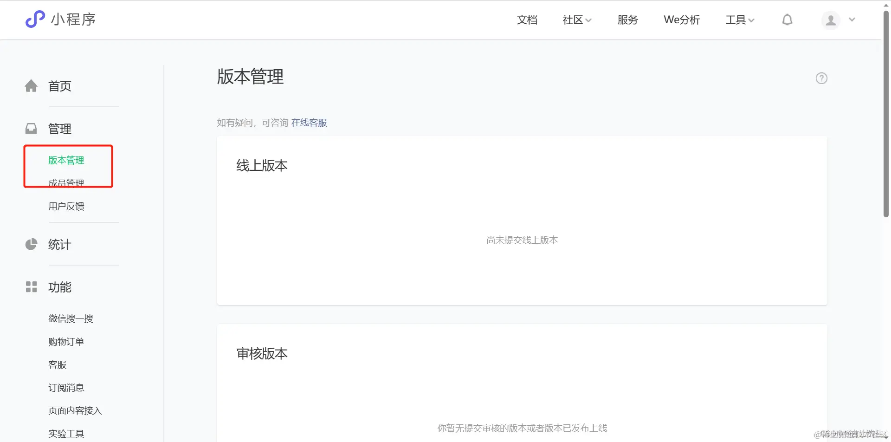This screenshot has width=891, height=442.
Task: Select 统计 section in sidebar
Action: point(60,244)
